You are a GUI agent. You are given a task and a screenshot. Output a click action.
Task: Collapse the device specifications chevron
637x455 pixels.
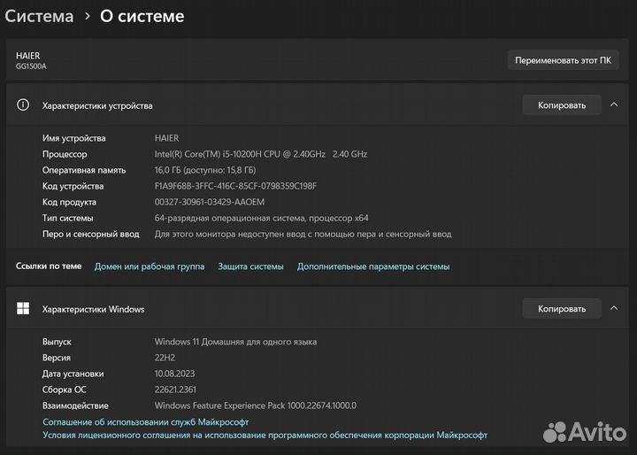click(613, 105)
